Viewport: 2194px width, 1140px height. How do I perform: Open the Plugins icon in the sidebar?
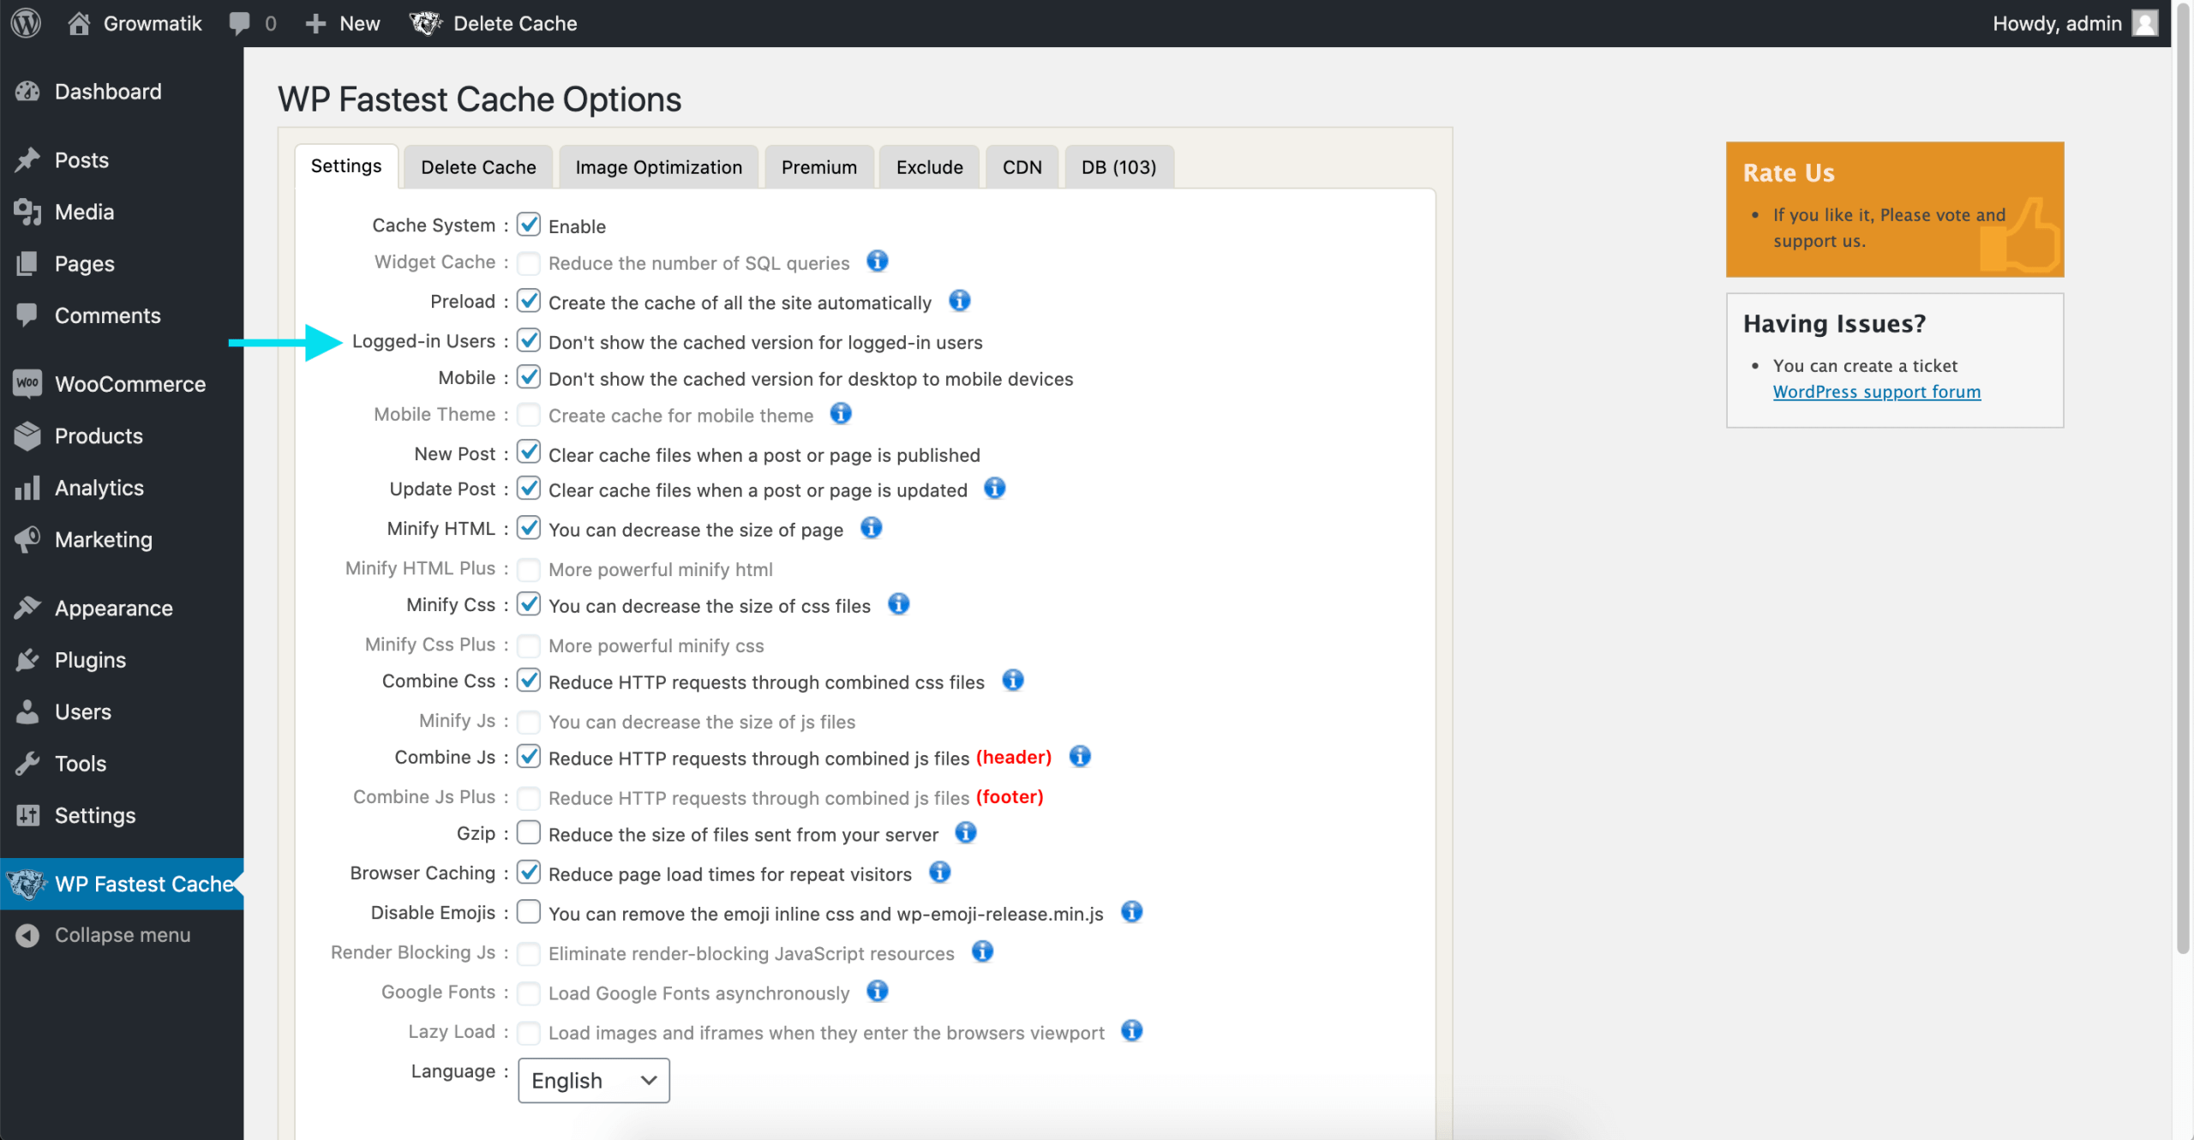(27, 659)
